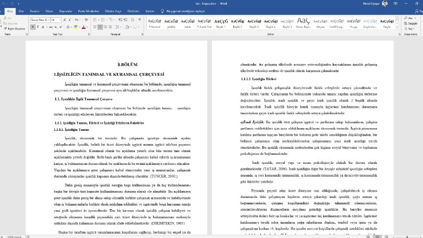
Task: Toggle the Italic formatting button
Action: click(x=38, y=27)
